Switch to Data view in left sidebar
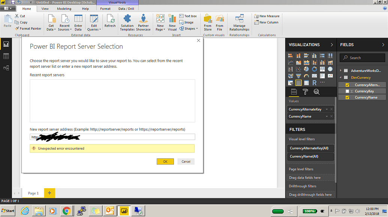The width and height of the screenshot is (388, 217). point(6,56)
